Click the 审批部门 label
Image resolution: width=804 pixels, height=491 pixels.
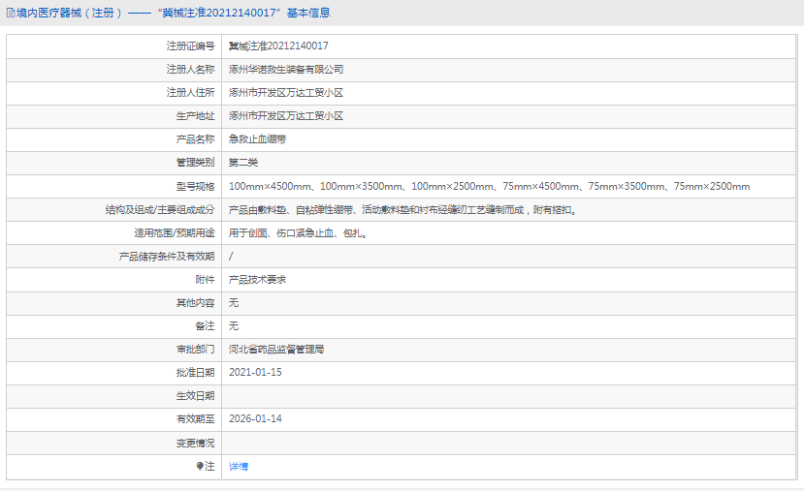tap(195, 350)
